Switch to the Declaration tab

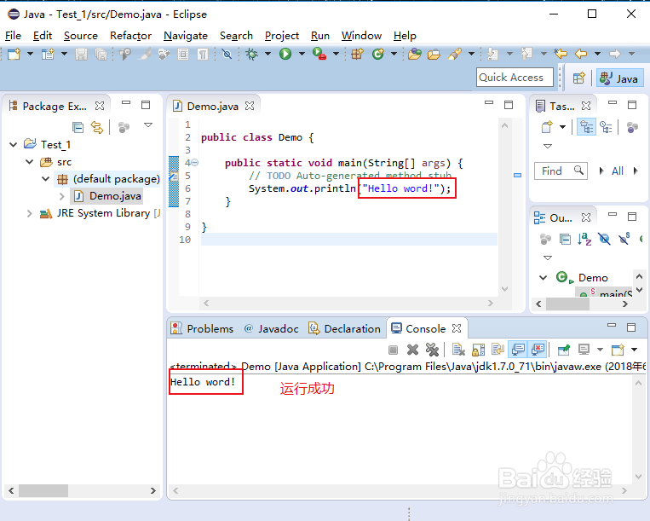pyautogui.click(x=345, y=328)
